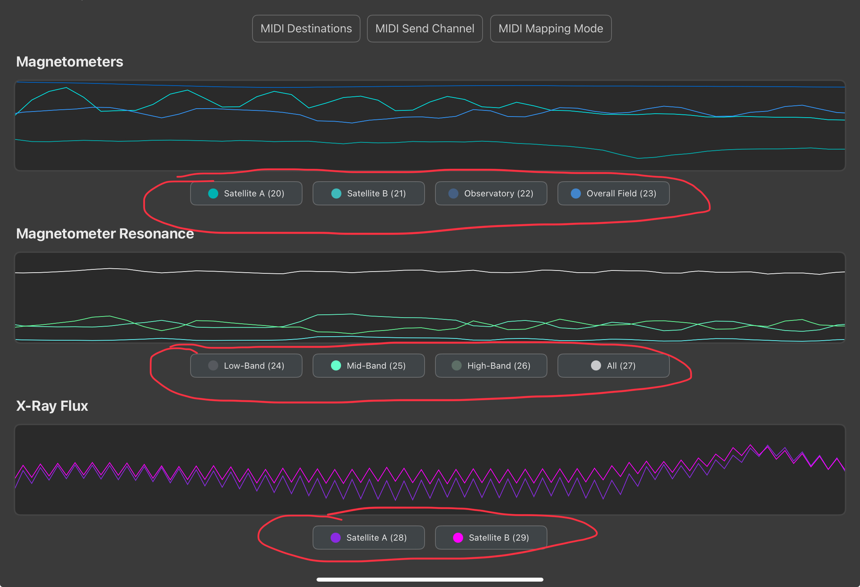Image resolution: width=860 pixels, height=587 pixels.
Task: Click Mid-Band (25) button
Action: click(x=368, y=365)
